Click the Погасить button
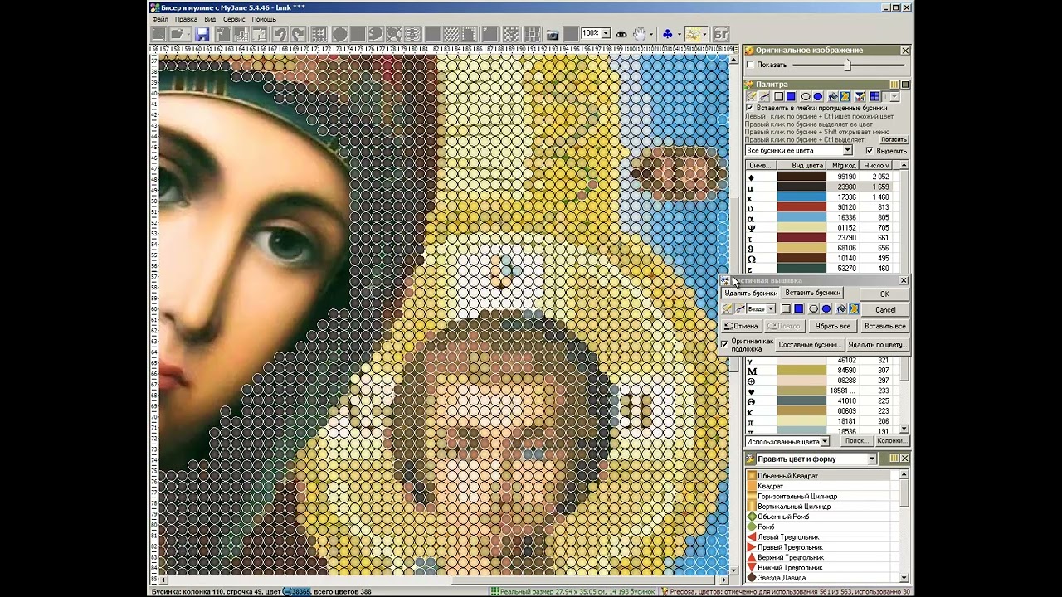 point(894,139)
